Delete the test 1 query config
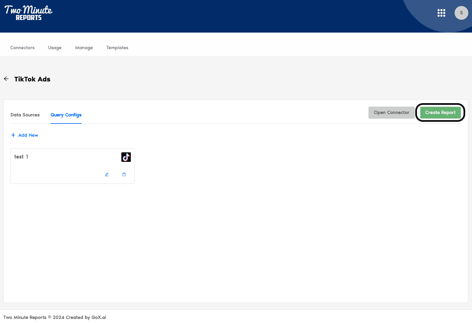 (x=124, y=174)
